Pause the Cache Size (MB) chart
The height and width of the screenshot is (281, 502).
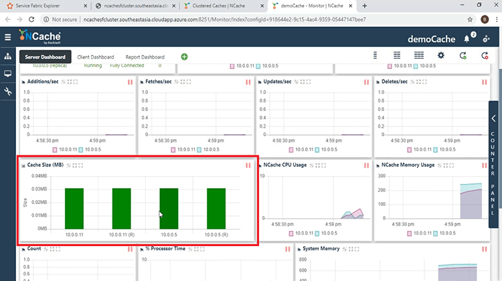click(x=248, y=165)
